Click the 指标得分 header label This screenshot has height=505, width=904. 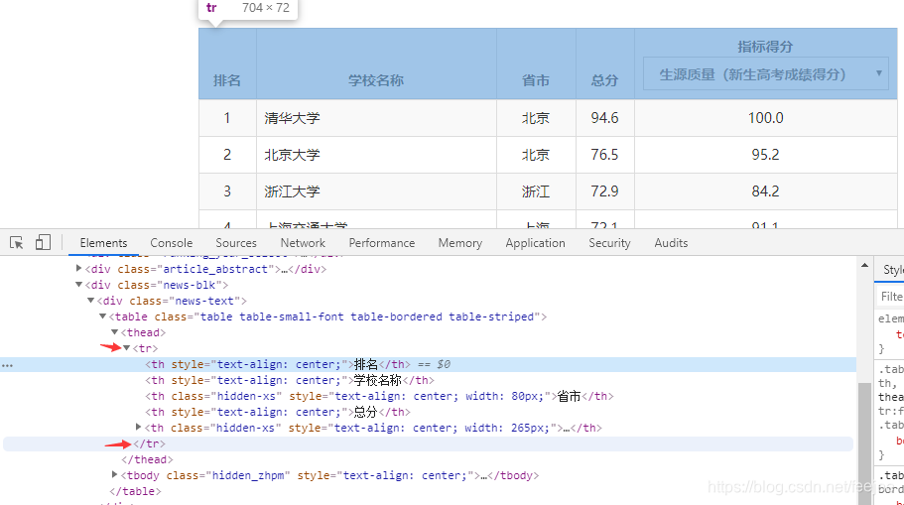pyautogui.click(x=766, y=47)
